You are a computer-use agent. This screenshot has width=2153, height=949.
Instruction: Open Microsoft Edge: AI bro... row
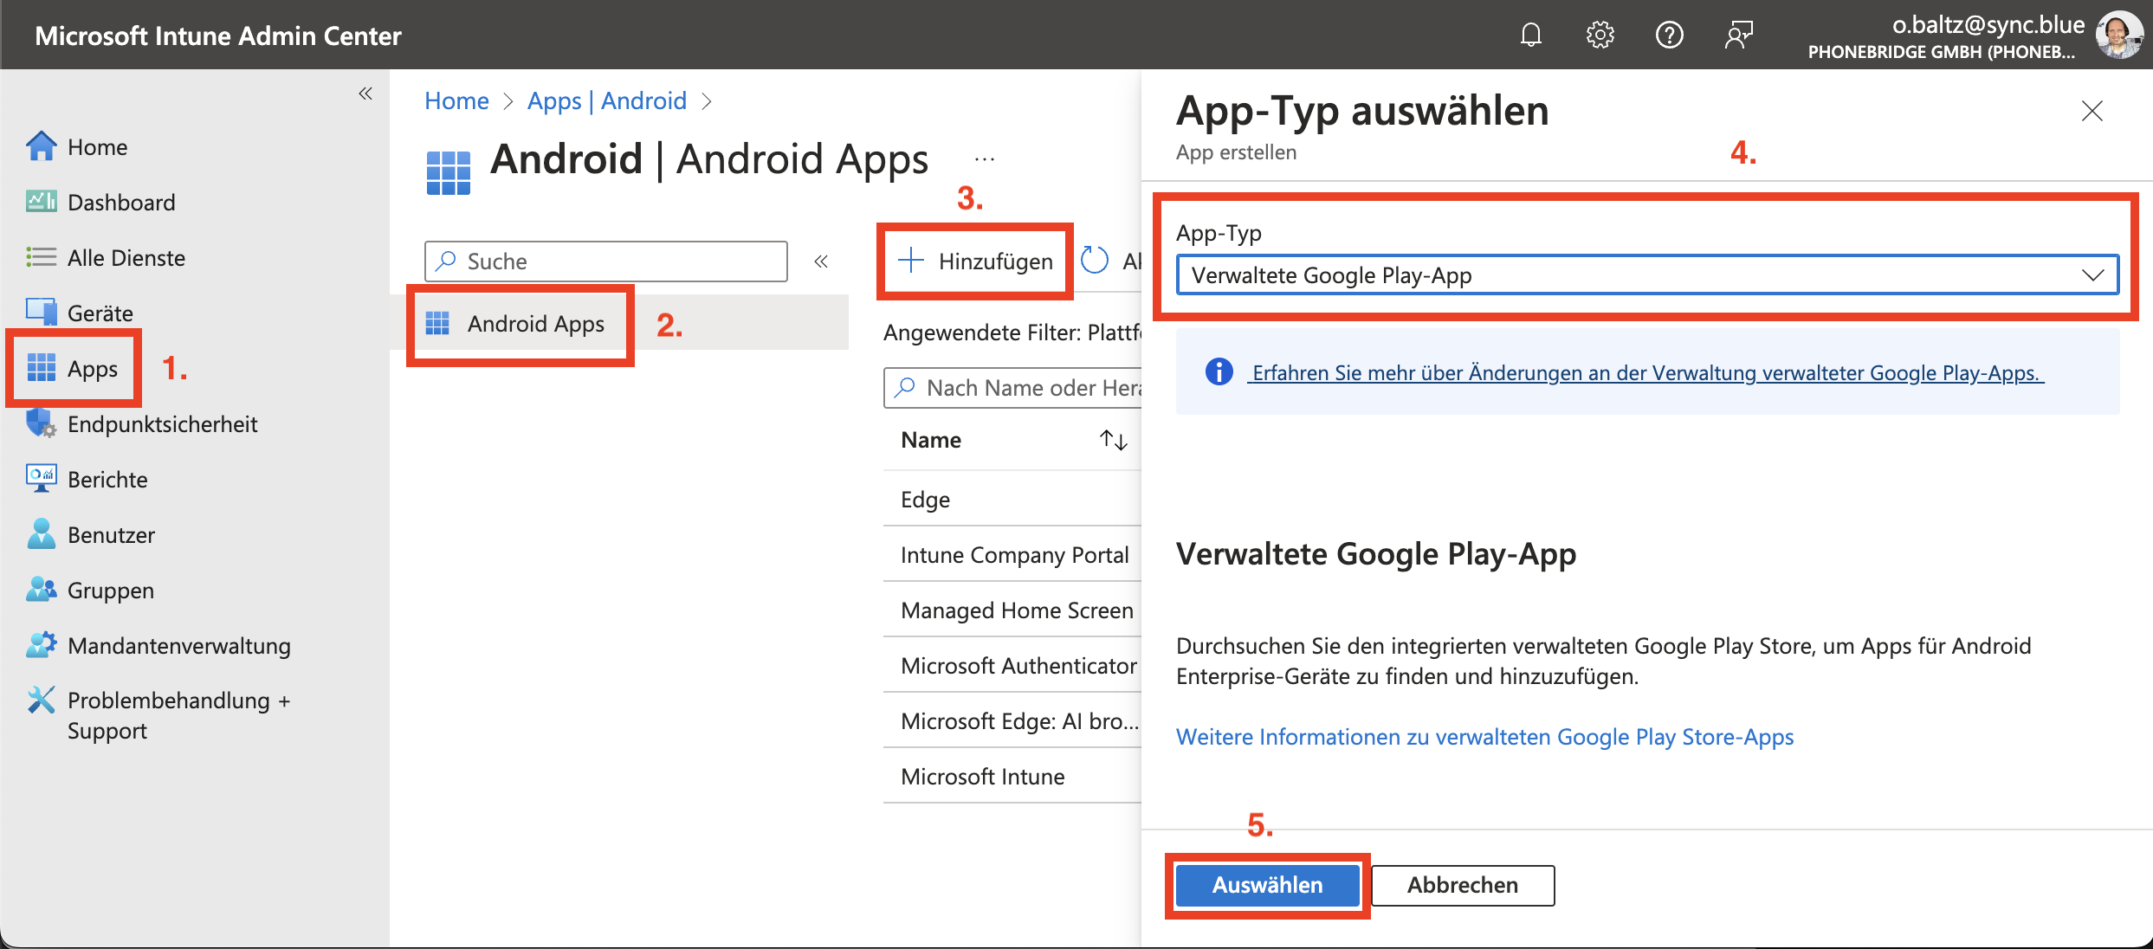pos(1012,721)
